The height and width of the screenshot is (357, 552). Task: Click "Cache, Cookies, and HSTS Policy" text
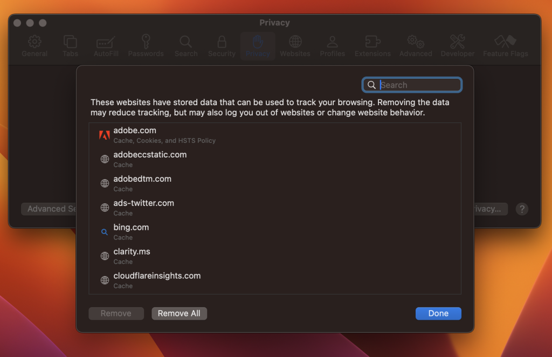164,140
